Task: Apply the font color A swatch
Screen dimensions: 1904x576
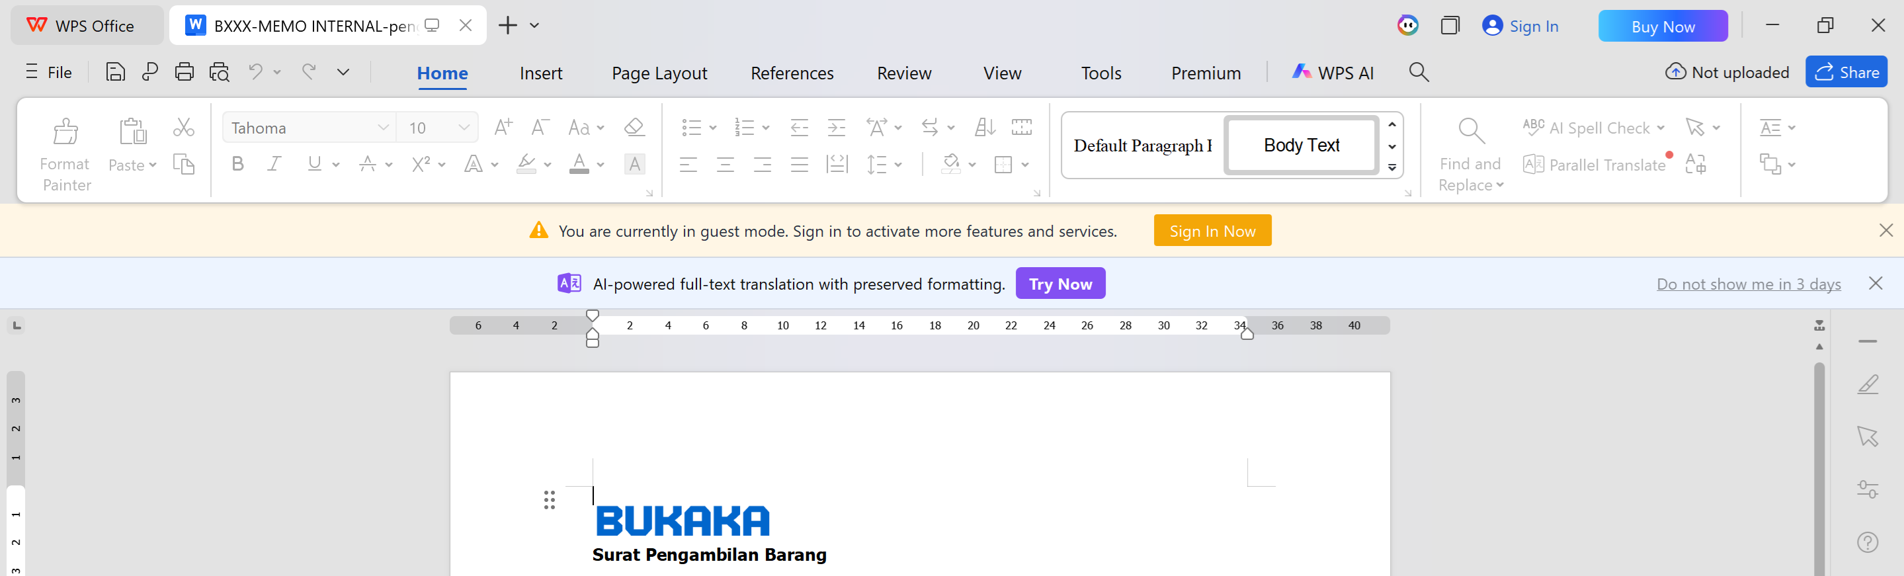Action: (579, 163)
